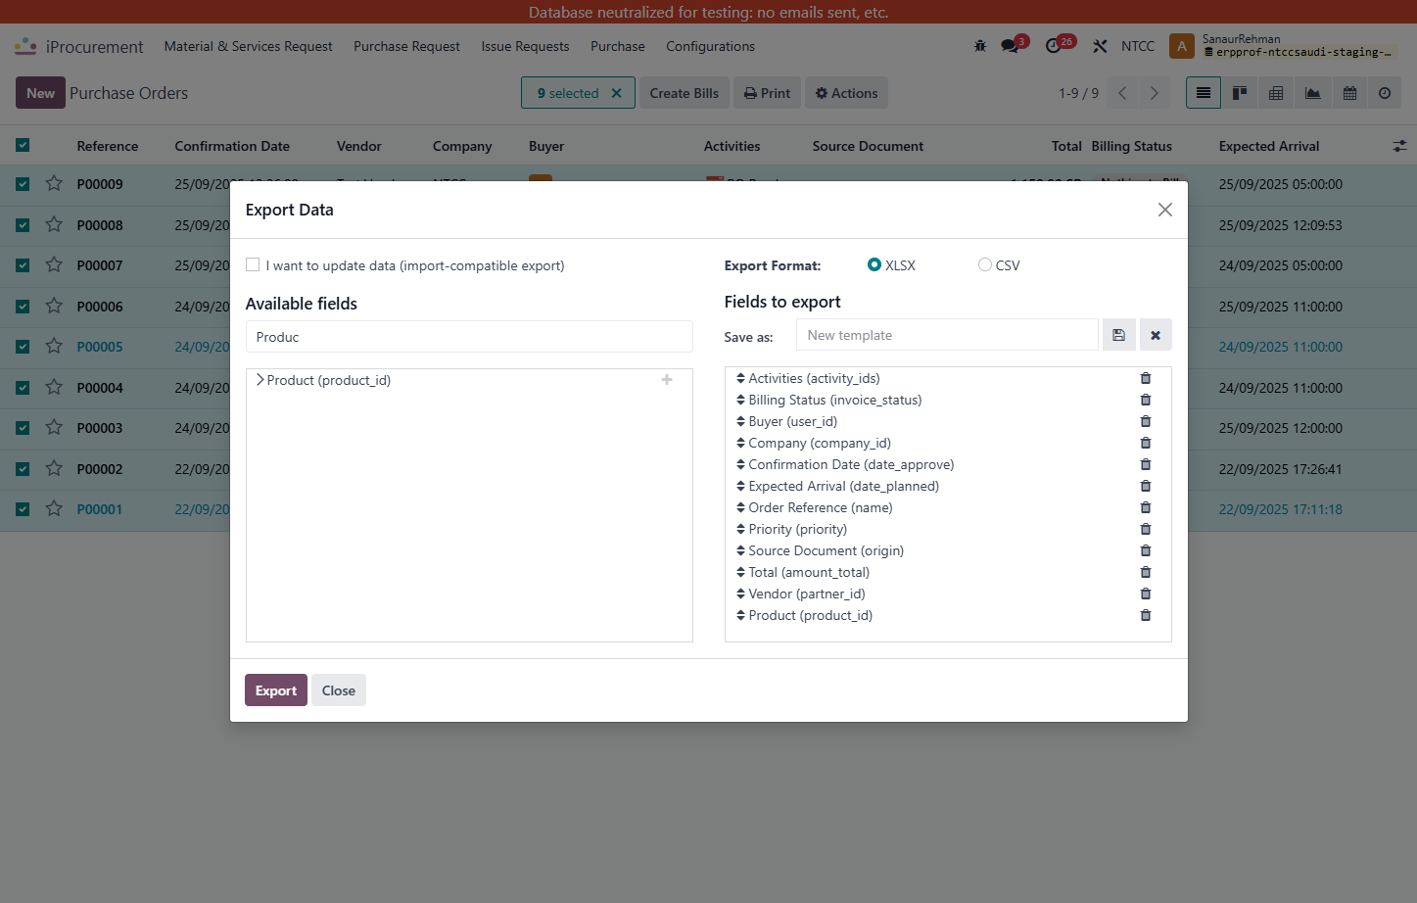Remove Expected Arrival from export fields
The height and width of the screenshot is (903, 1417).
point(1146,486)
